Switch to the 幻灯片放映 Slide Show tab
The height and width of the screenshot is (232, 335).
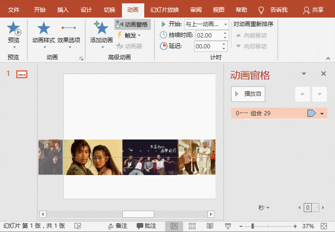164,10
